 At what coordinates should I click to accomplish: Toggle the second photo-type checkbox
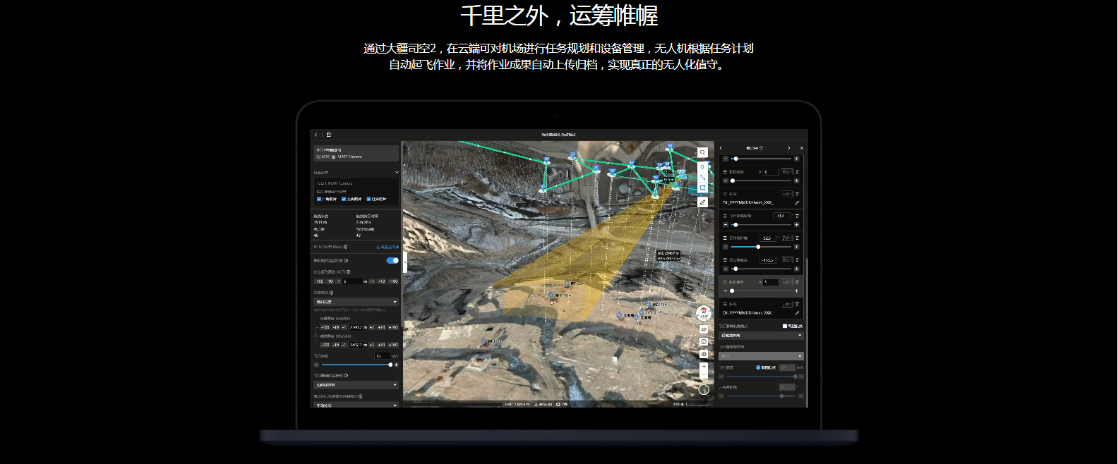(x=344, y=199)
